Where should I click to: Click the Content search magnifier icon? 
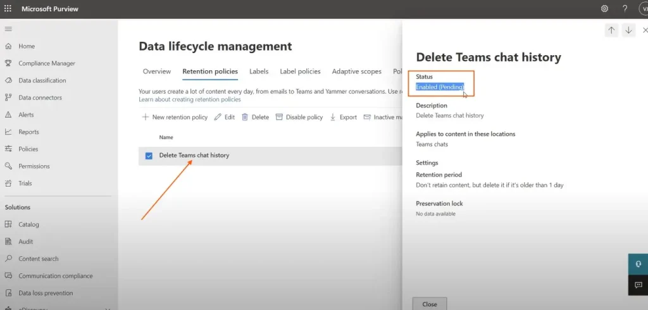pyautogui.click(x=8, y=259)
